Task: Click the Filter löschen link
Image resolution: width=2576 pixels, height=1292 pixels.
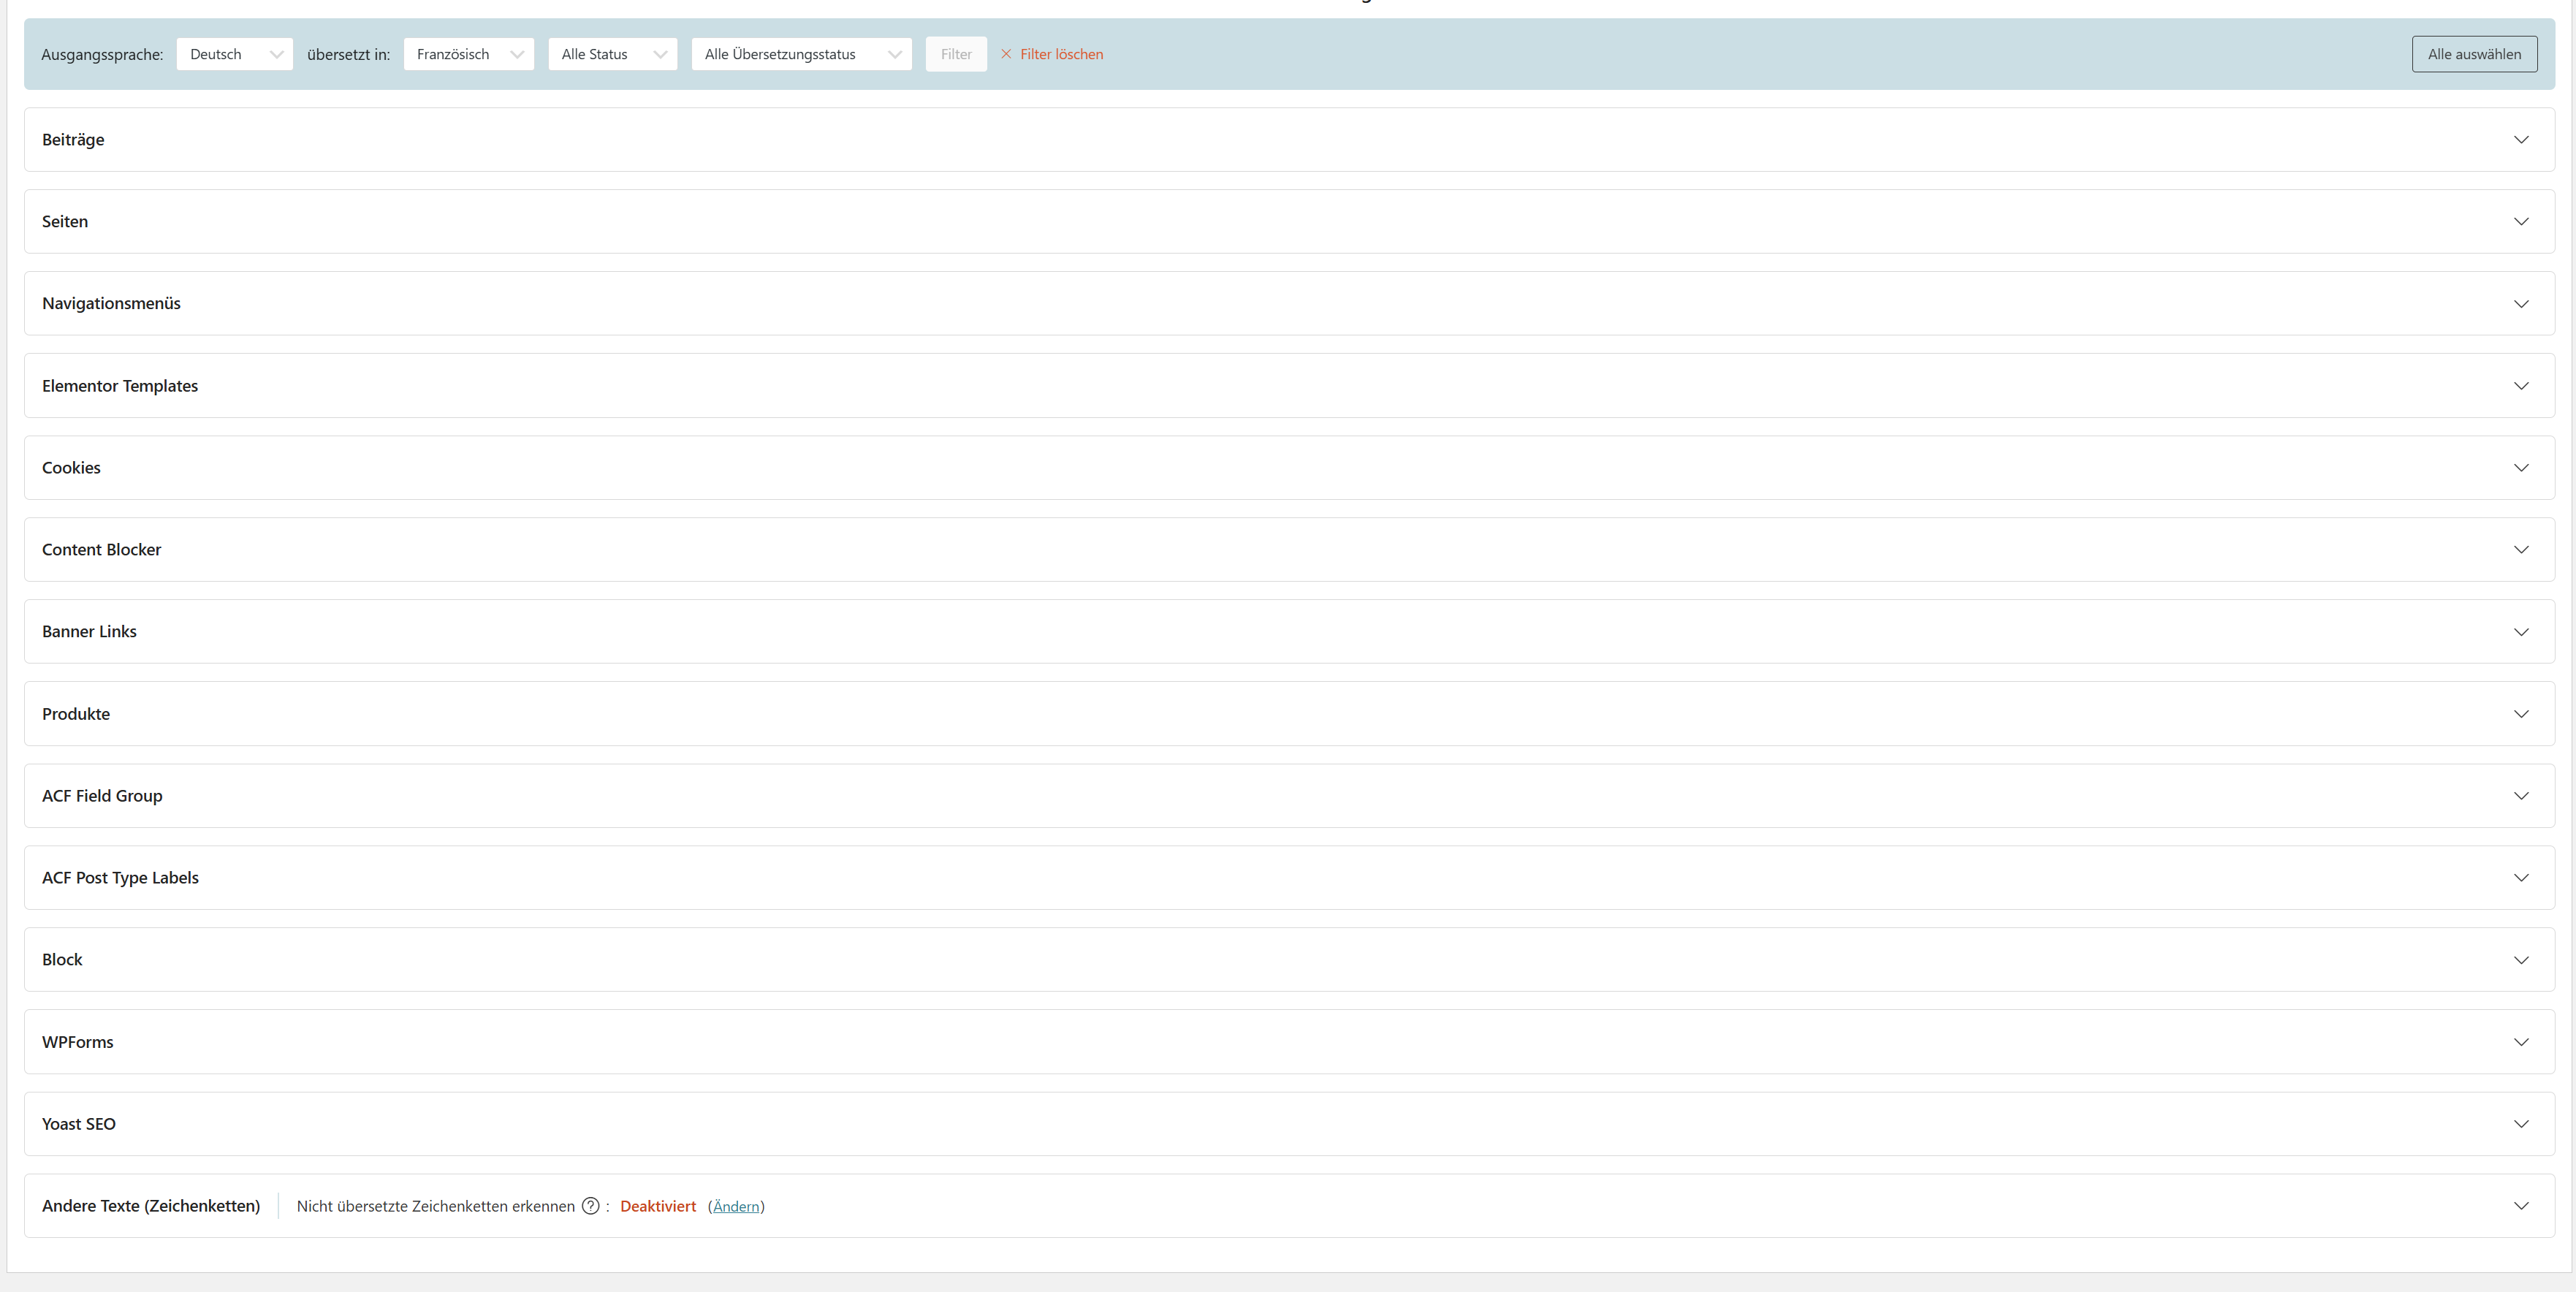Action: point(1061,54)
